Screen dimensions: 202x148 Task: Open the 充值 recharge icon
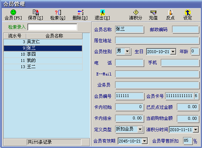(x=153, y=12)
